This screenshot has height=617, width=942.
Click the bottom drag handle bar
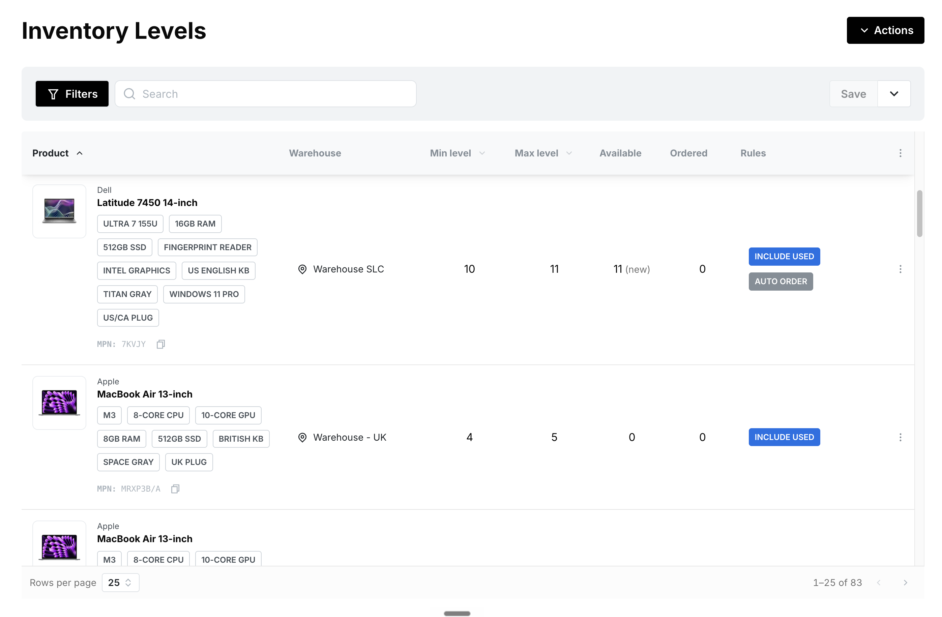pos(457,613)
